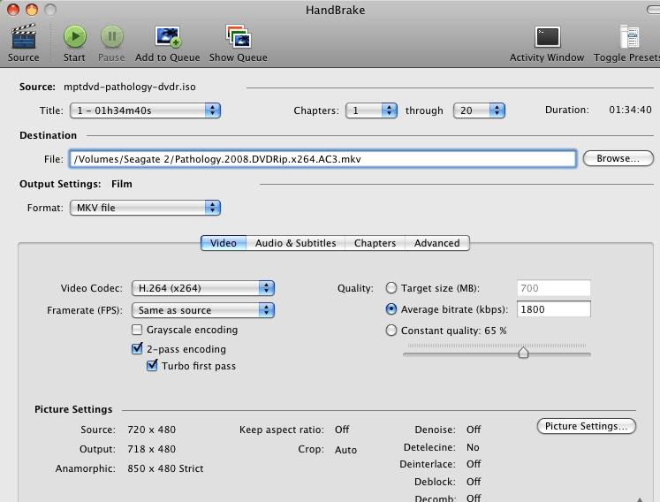This screenshot has width=660, height=502.
Task: Click the Pause encoding icon
Action: (x=112, y=36)
